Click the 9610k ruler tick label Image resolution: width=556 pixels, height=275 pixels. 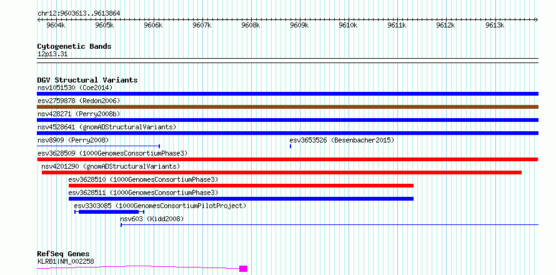coord(349,26)
